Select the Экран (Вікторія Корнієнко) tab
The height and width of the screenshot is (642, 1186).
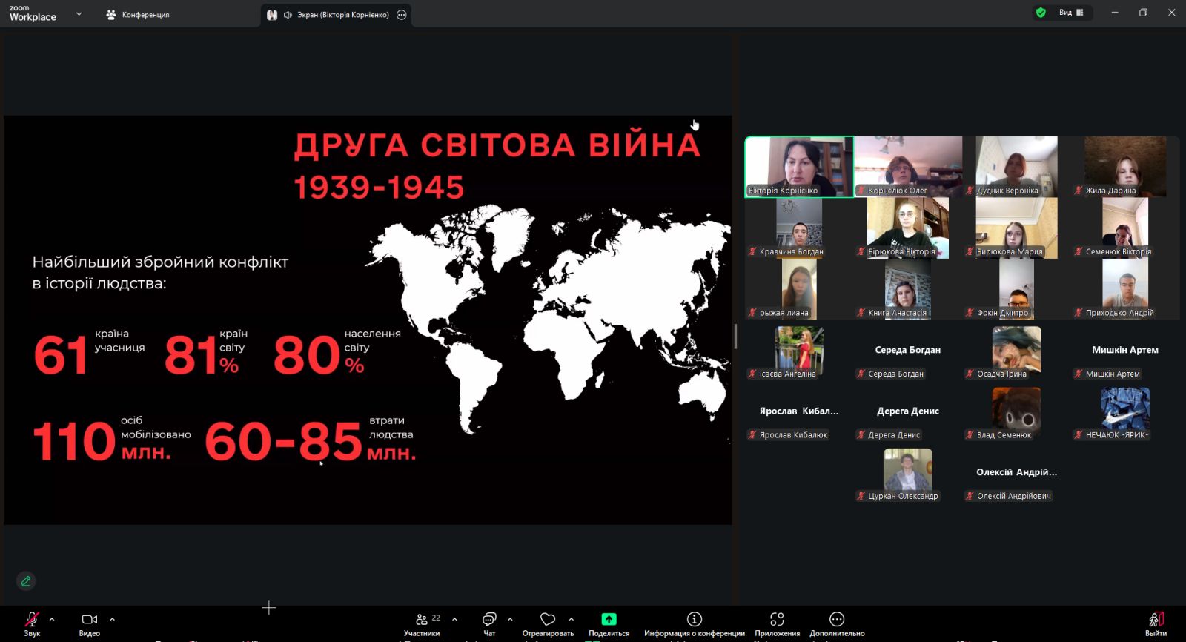pos(336,15)
